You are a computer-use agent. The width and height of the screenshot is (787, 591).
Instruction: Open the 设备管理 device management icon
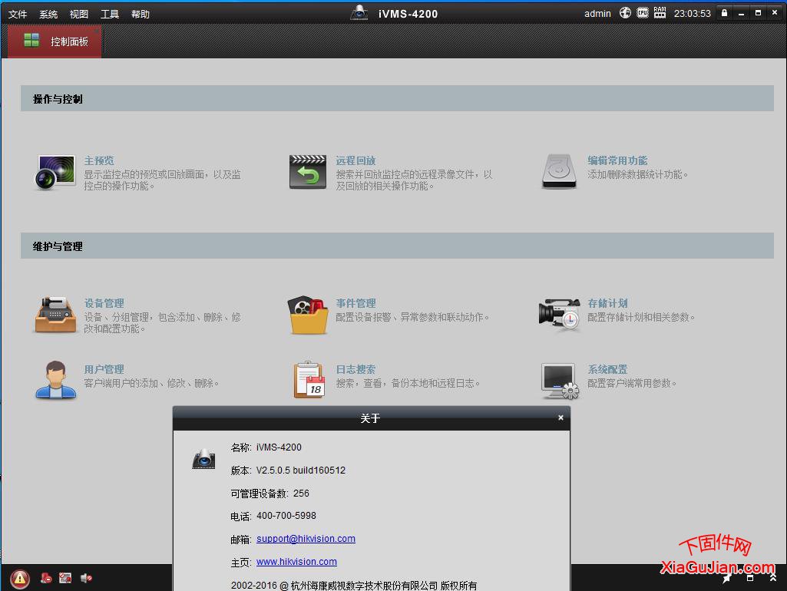(56, 315)
